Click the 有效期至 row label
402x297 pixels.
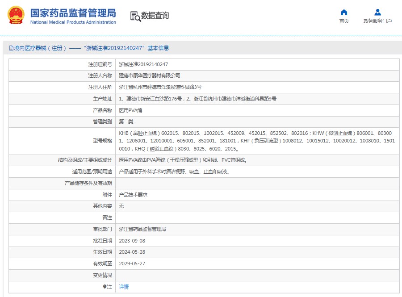tap(102, 264)
